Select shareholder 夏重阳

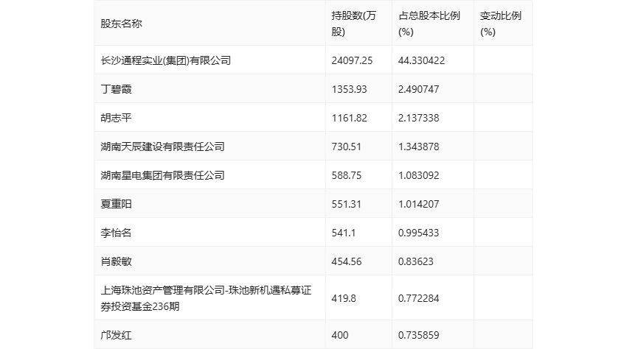[116, 204]
